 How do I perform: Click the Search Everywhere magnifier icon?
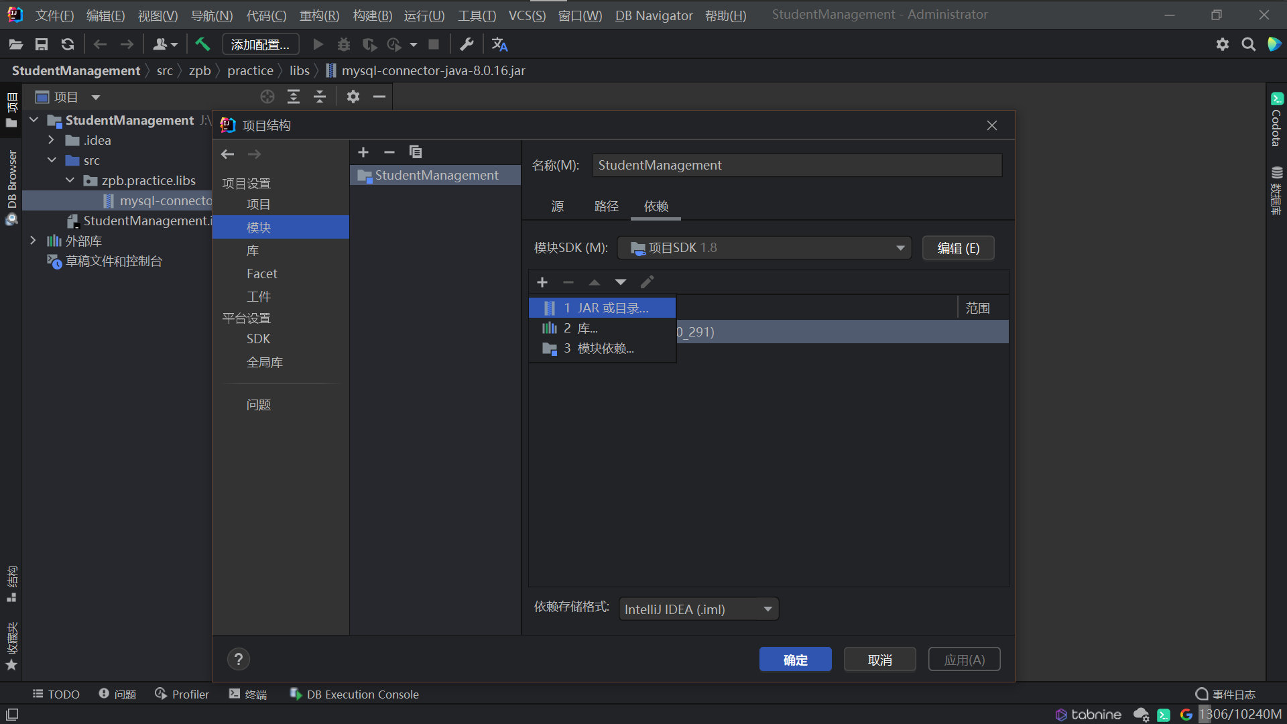pos(1248,44)
